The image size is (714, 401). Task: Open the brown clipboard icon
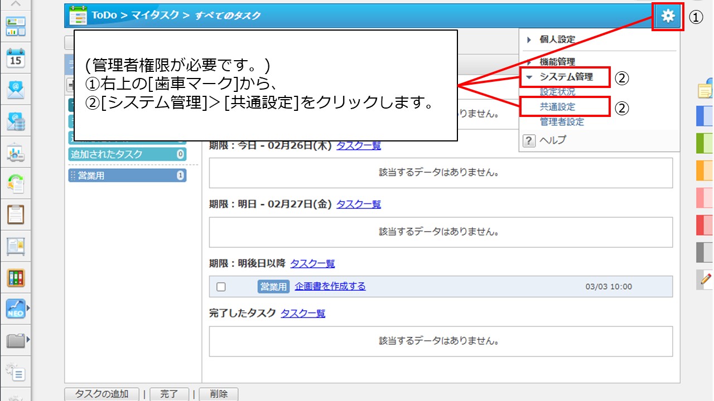[x=16, y=214]
